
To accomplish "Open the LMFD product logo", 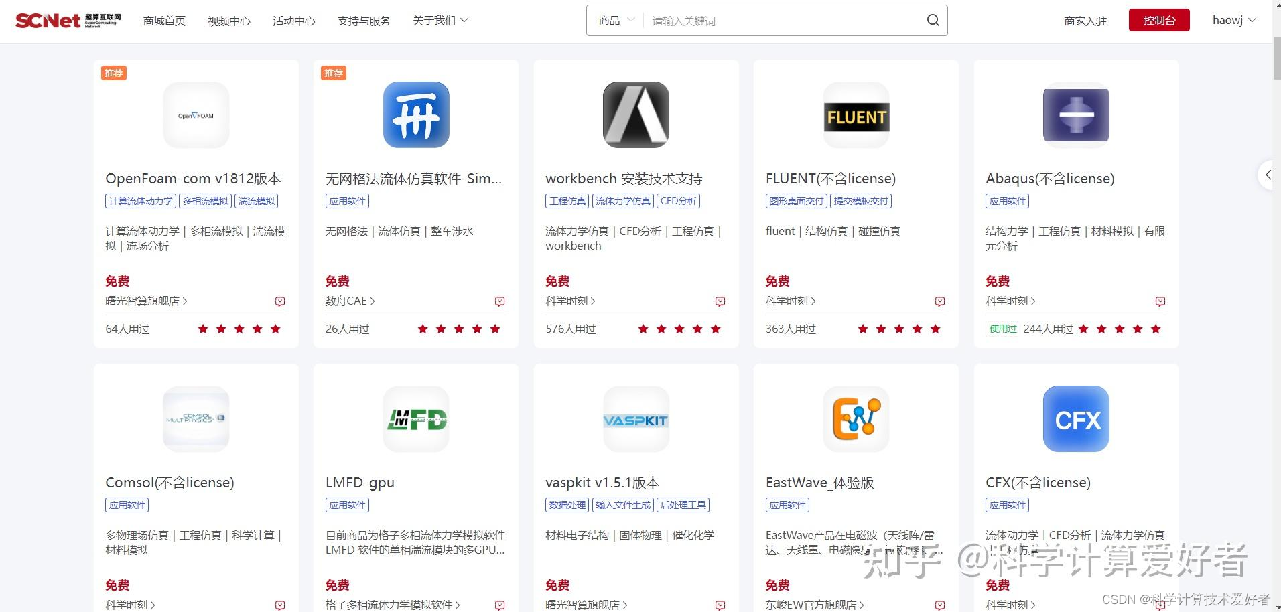I will click(416, 419).
